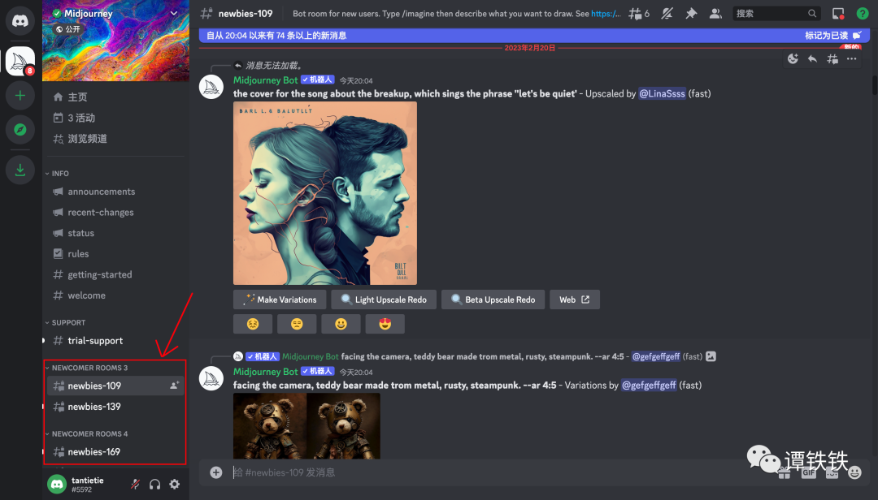Add a new server with plus icon
Image resolution: width=878 pixels, height=500 pixels.
[20, 96]
